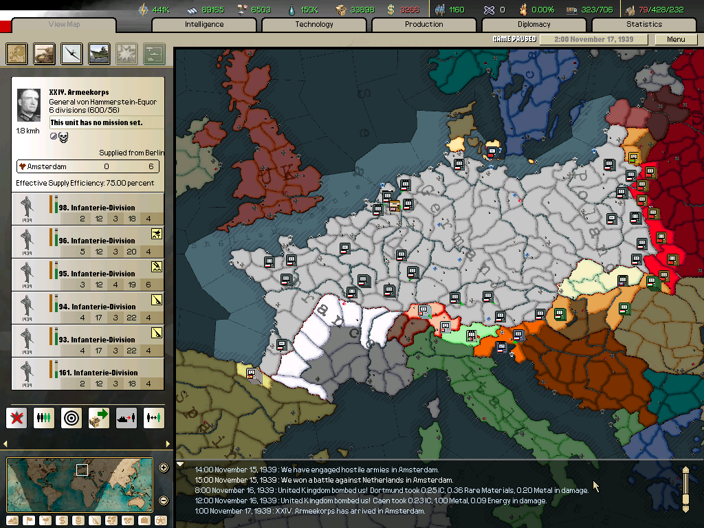This screenshot has height=528, width=704.
Task: Select the 161. Infanterie-Division row
Action: coord(88,374)
